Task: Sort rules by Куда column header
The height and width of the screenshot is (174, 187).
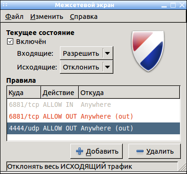Action: click(x=24, y=92)
